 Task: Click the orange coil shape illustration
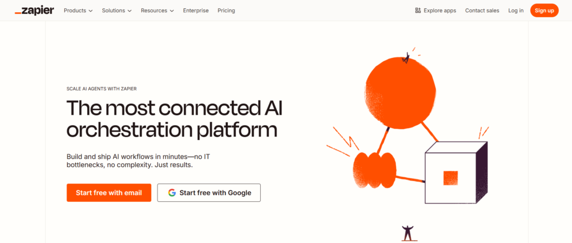pos(375,170)
